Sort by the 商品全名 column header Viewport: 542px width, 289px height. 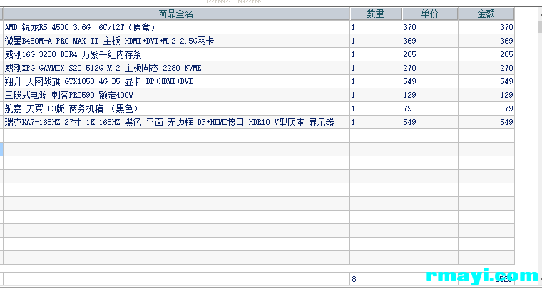(176, 14)
